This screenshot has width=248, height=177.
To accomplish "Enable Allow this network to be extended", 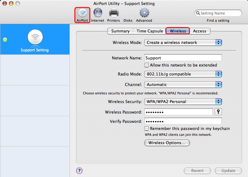I will click(x=146, y=65).
